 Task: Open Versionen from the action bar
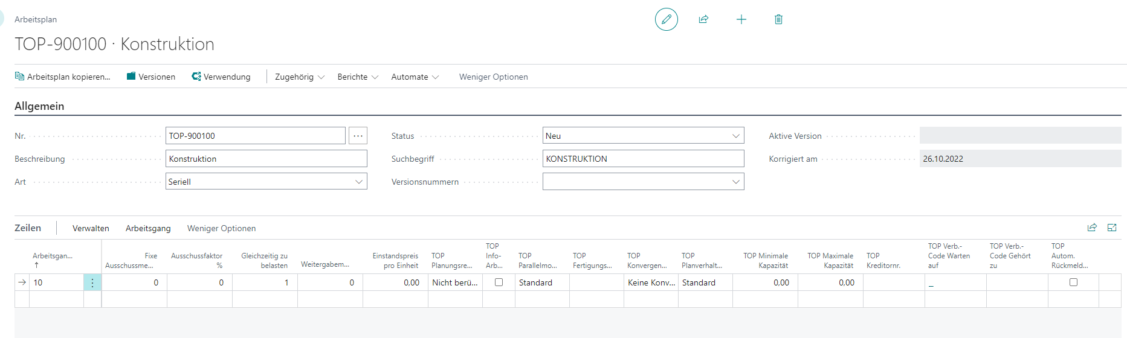(x=150, y=77)
